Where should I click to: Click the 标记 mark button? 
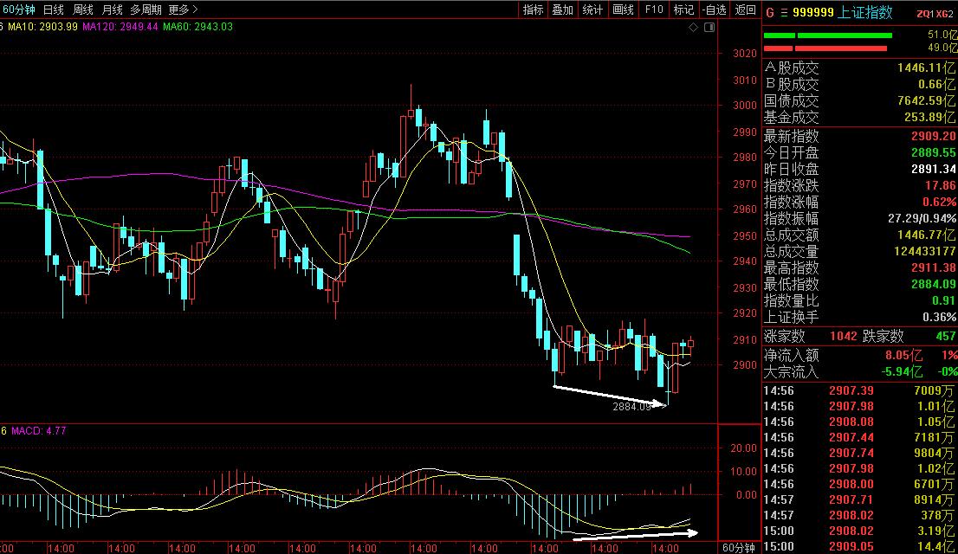tap(683, 10)
